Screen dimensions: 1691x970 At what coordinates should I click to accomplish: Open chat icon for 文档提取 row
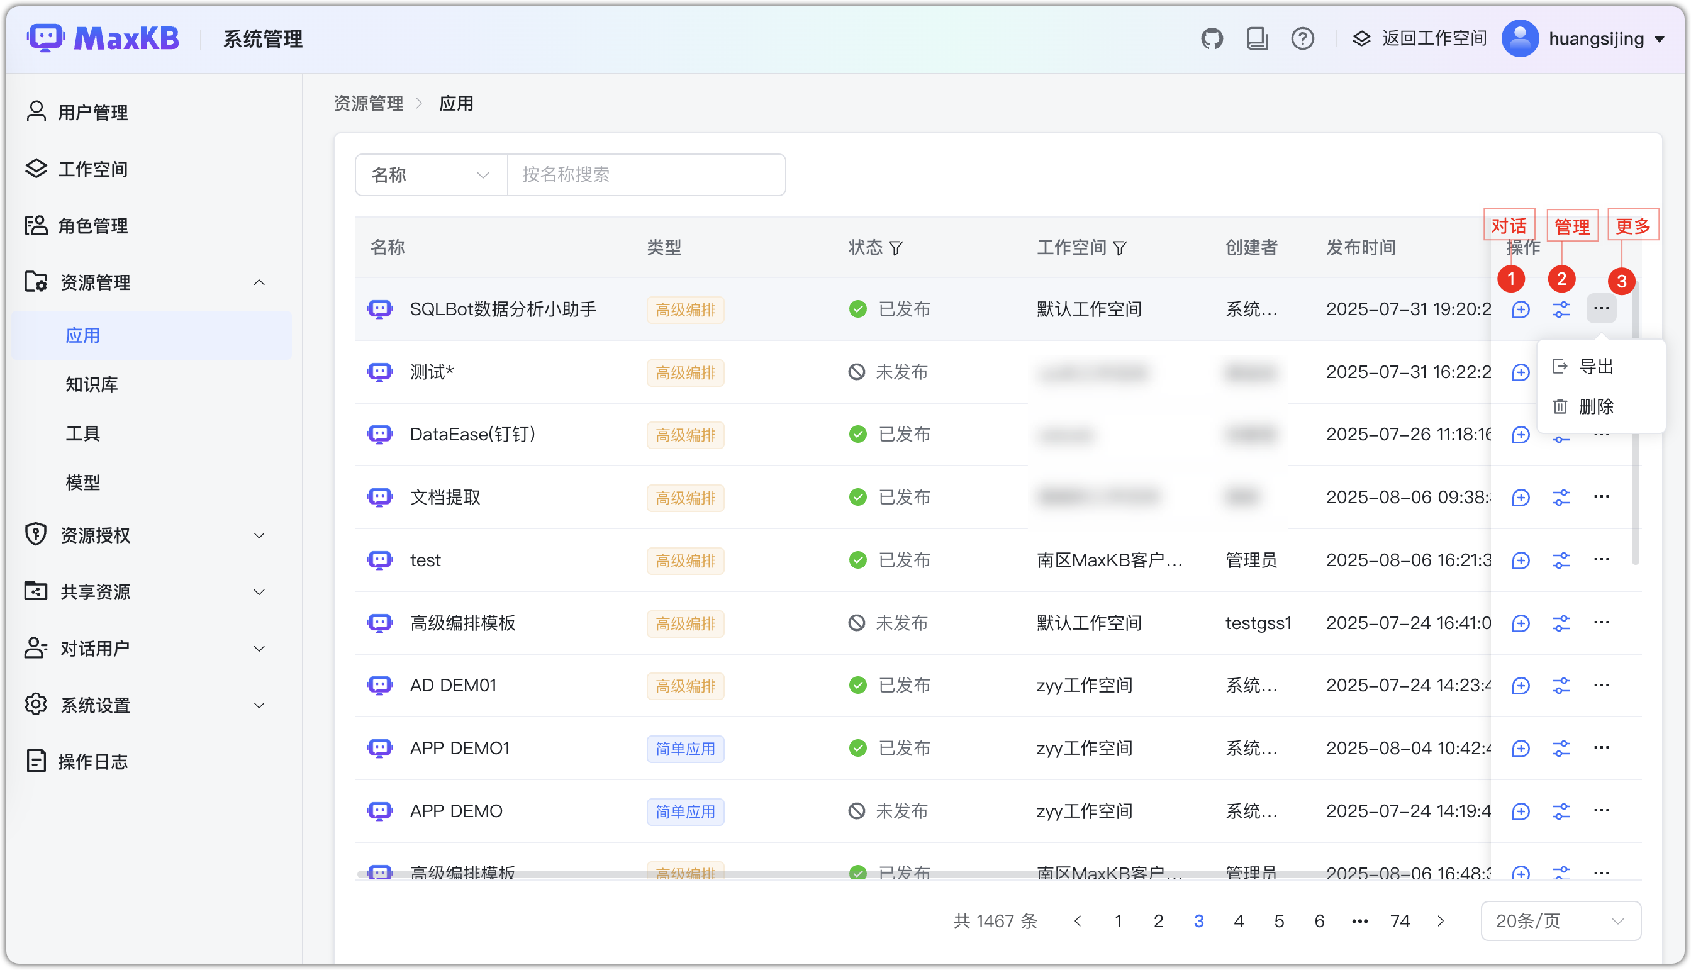pyautogui.click(x=1520, y=497)
